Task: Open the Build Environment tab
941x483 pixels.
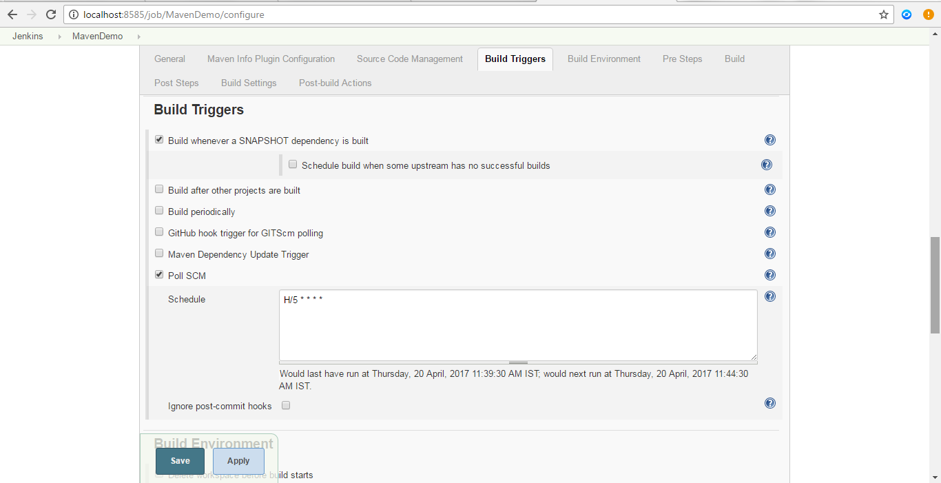Action: coord(604,59)
